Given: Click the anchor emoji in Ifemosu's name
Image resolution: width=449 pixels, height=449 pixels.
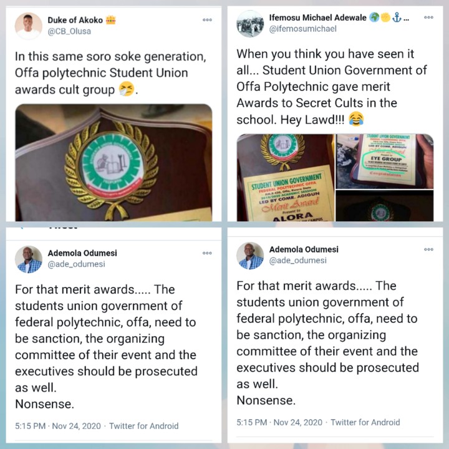Looking at the screenshot, I should [x=397, y=17].
